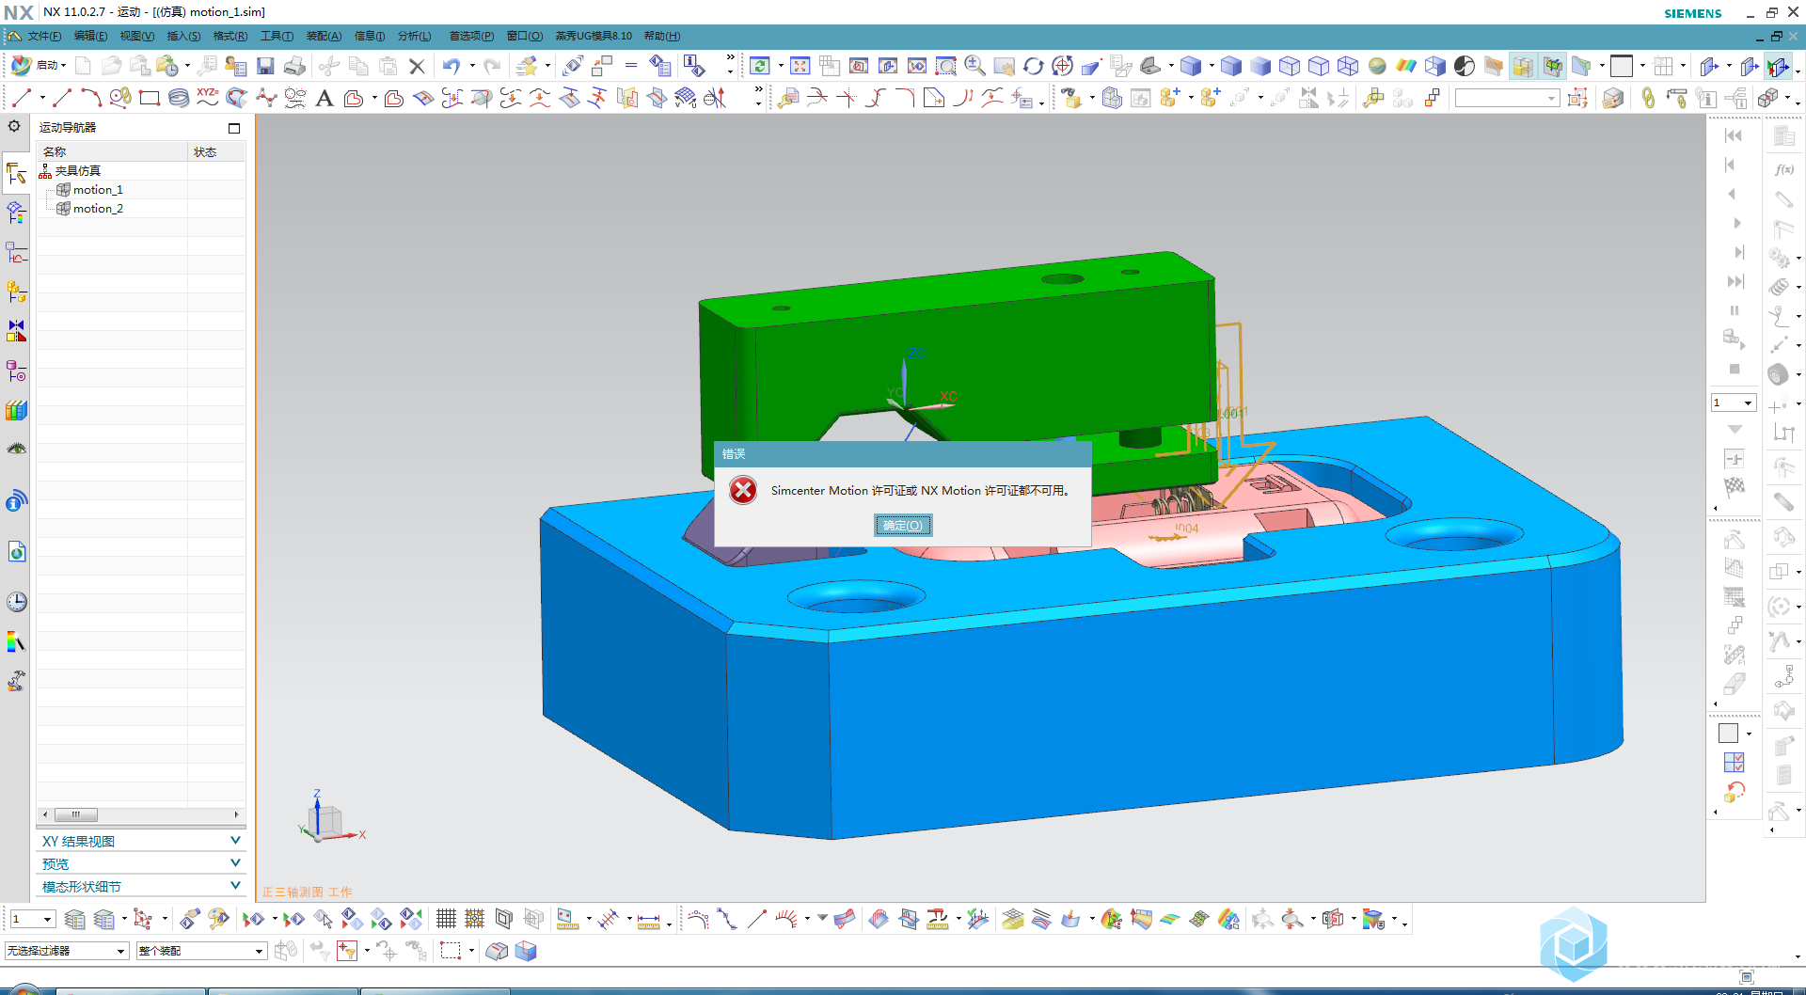
Task: Click the Delete X icon
Action: point(417,66)
